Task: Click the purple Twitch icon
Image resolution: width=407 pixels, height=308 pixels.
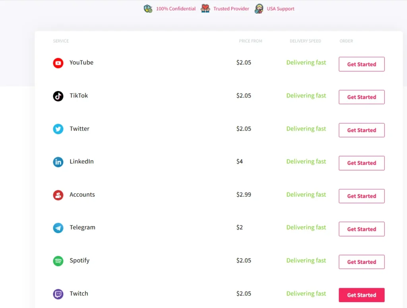Action: tap(58, 294)
